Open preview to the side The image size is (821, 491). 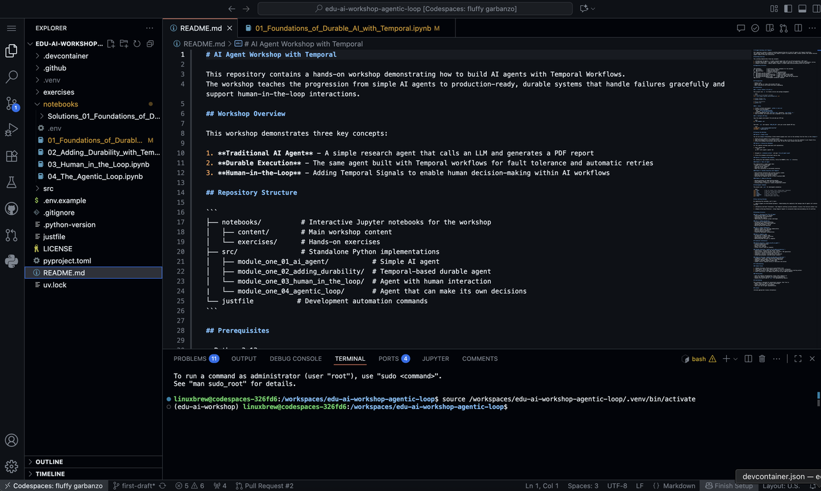(769, 28)
